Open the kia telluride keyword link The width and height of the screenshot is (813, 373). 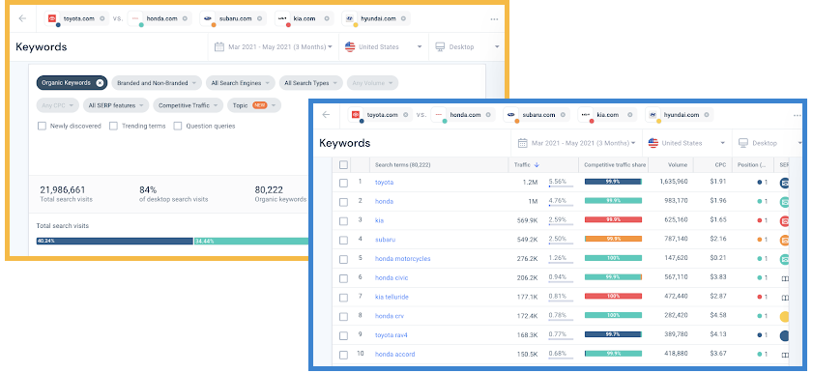[x=392, y=298]
